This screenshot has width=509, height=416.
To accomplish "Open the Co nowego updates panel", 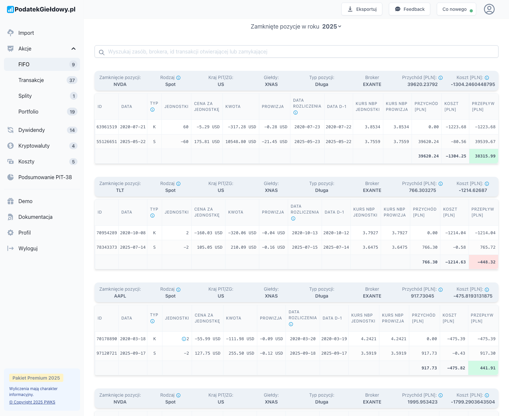I will [x=456, y=9].
